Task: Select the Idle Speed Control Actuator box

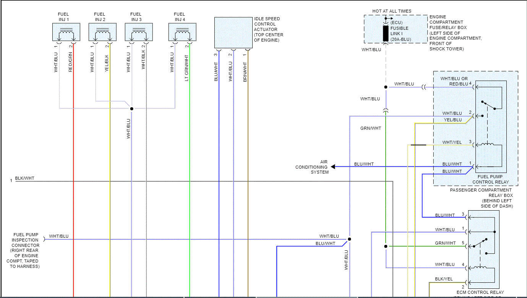Action: [x=233, y=33]
